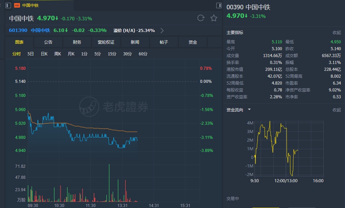
Task: Toggle the left sidebar panel icon
Action: [8, 5]
